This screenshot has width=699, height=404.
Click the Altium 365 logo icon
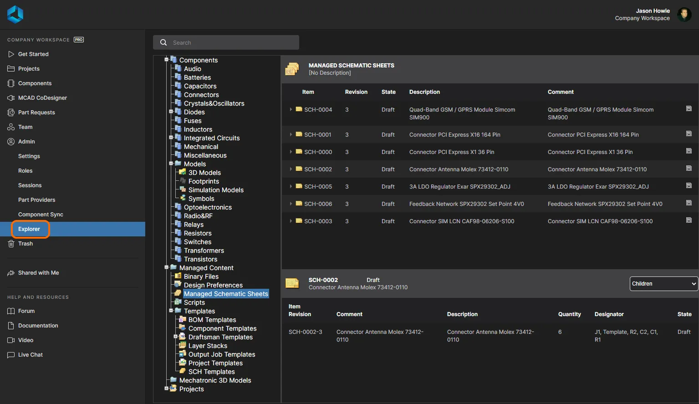tap(15, 15)
